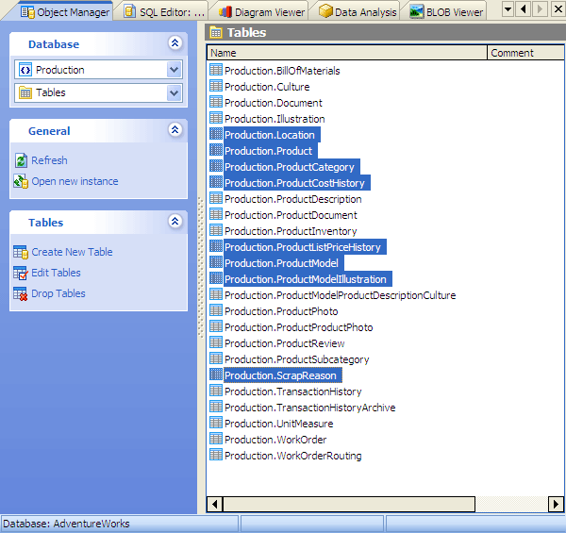Switch to the SQL Editor tab
Viewport: 566px width, 533px height.
[164, 12]
